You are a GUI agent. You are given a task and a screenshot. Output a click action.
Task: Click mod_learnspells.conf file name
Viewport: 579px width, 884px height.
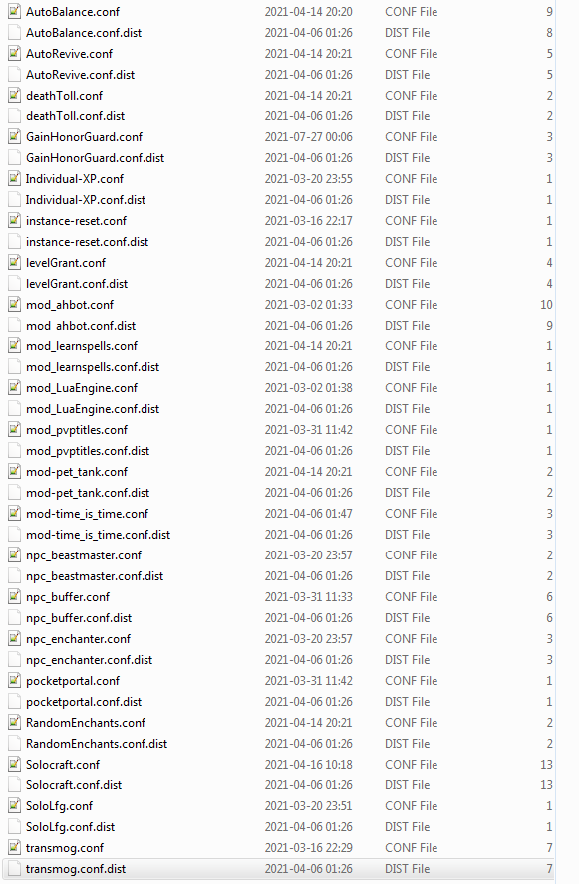click(82, 345)
